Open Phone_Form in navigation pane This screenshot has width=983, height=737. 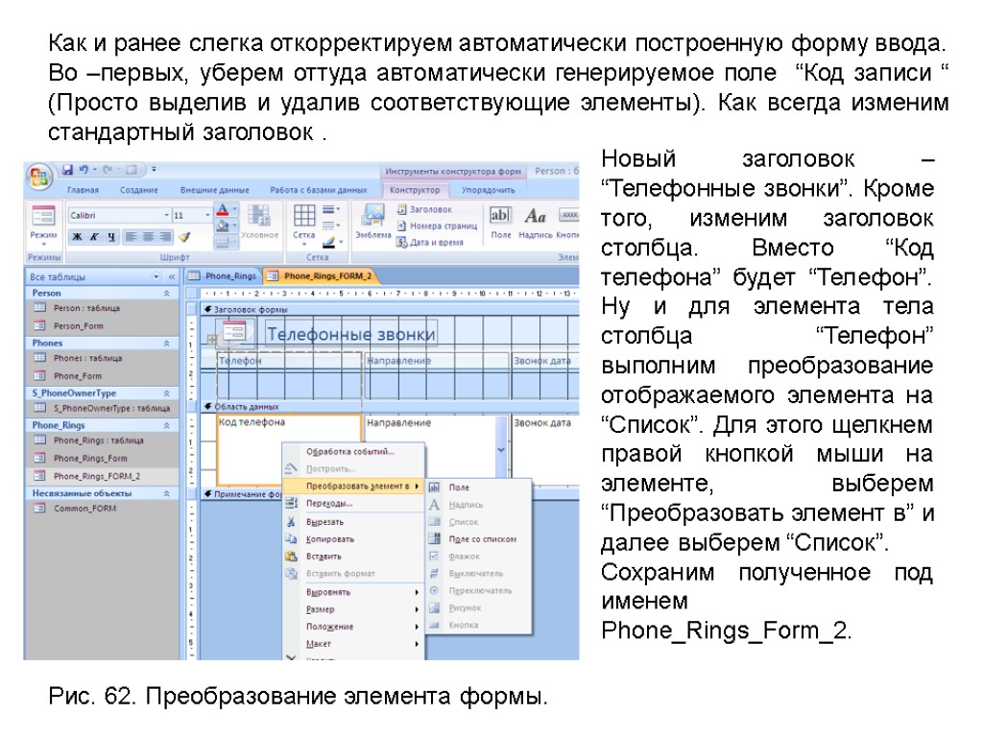(x=102, y=376)
